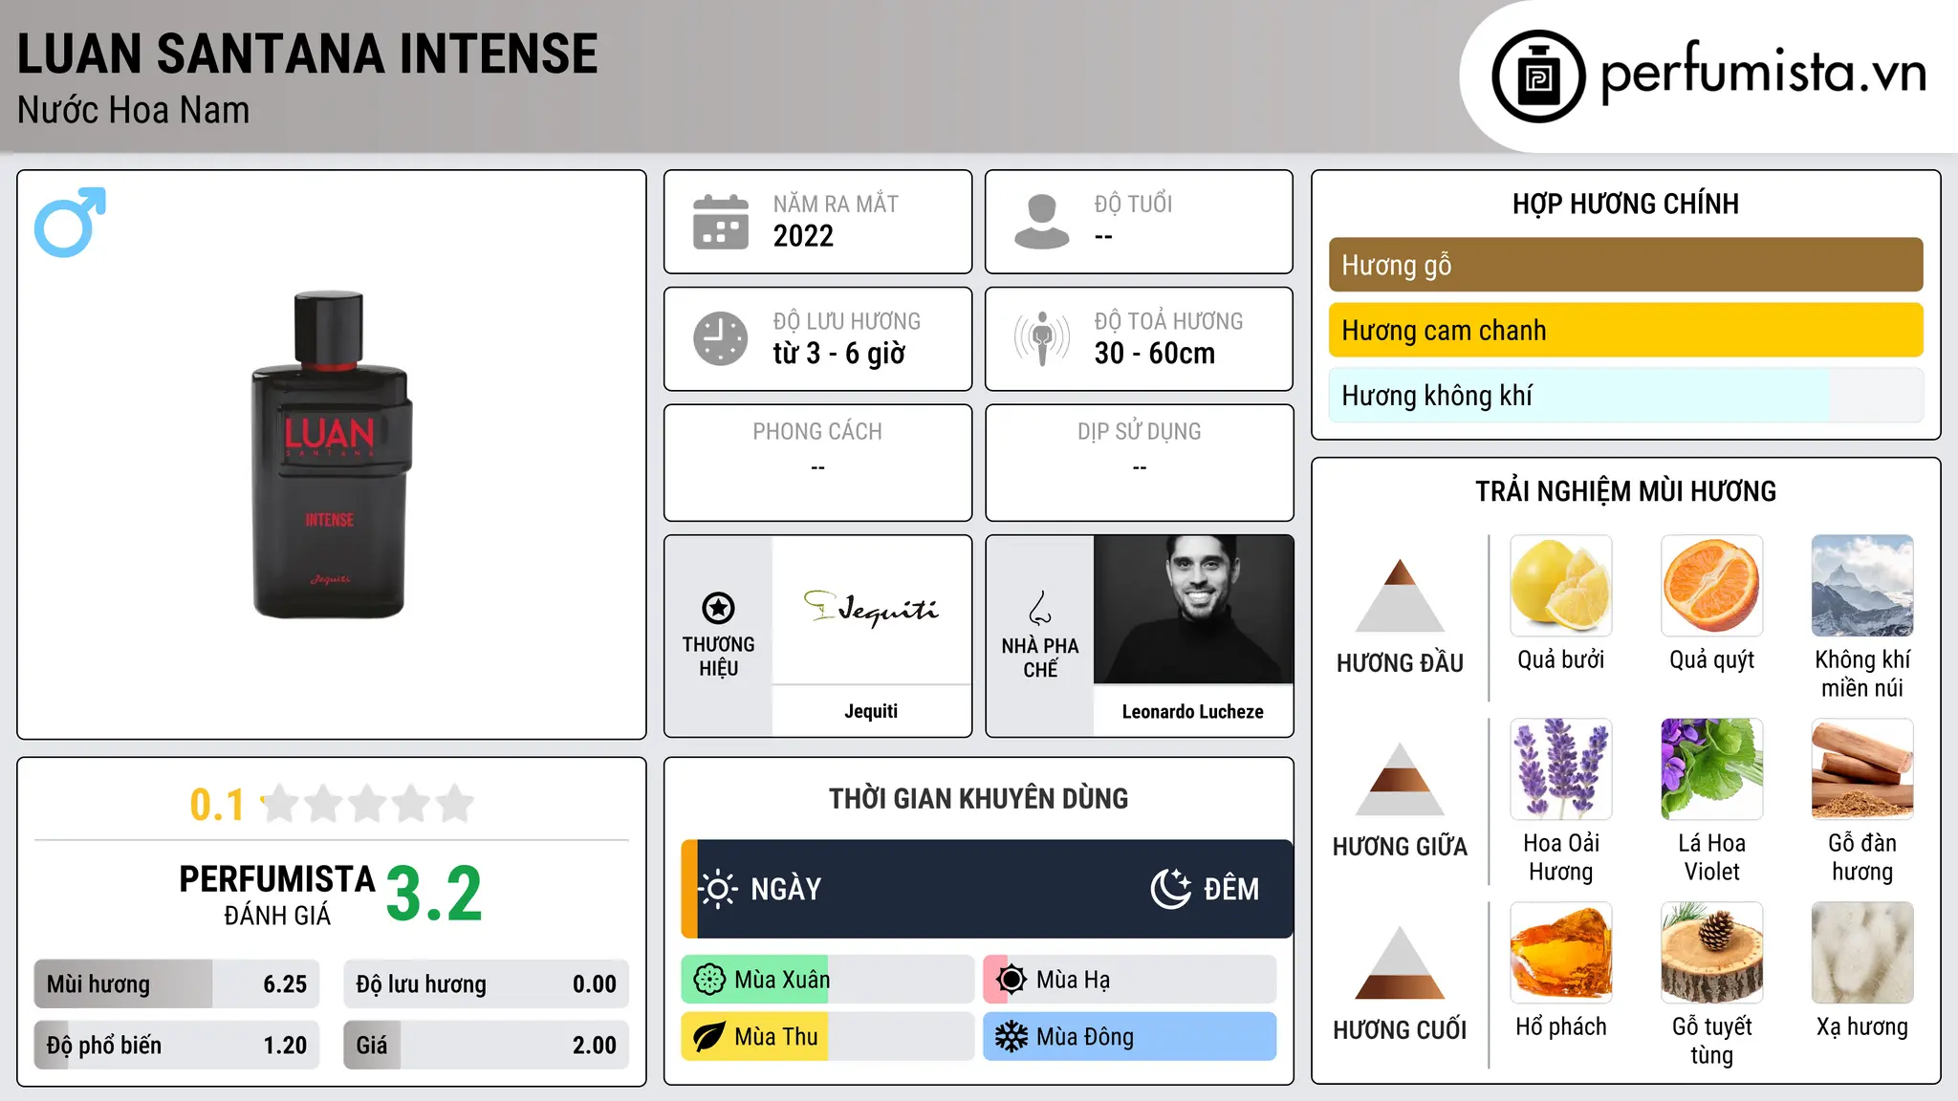This screenshot has height=1101, width=1958.
Task: Click the Hợp hương chính heading
Action: tap(1625, 205)
